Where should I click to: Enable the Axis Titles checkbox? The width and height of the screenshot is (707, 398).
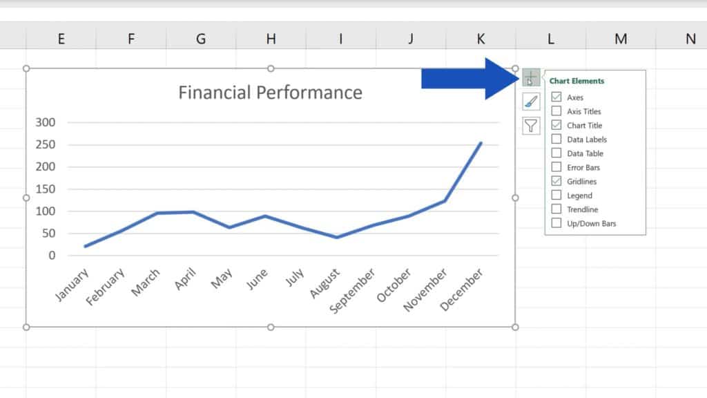coord(556,111)
